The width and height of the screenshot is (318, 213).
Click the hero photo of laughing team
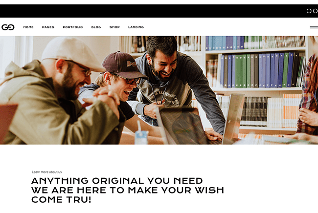[x=159, y=90]
